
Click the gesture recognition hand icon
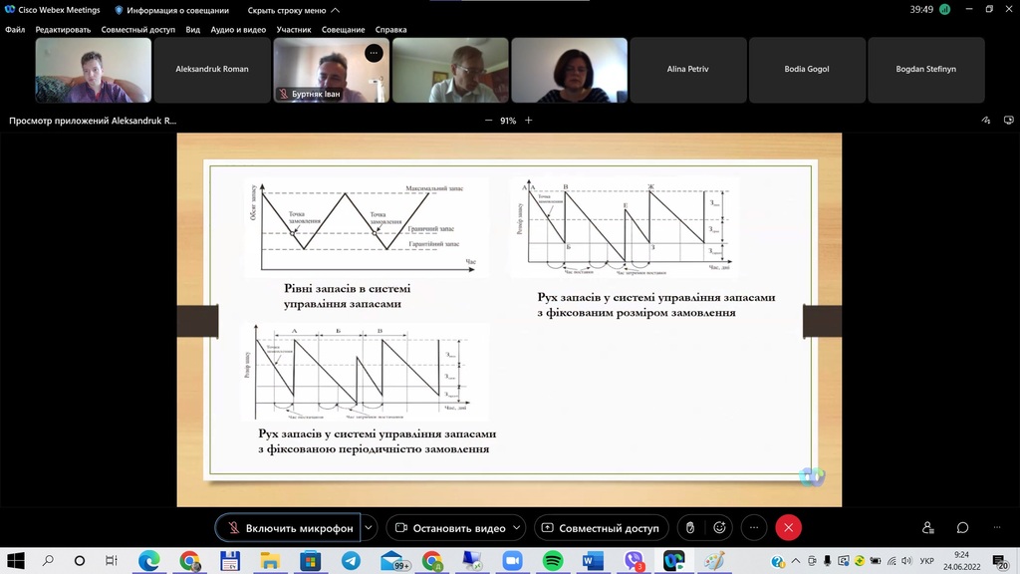point(689,528)
